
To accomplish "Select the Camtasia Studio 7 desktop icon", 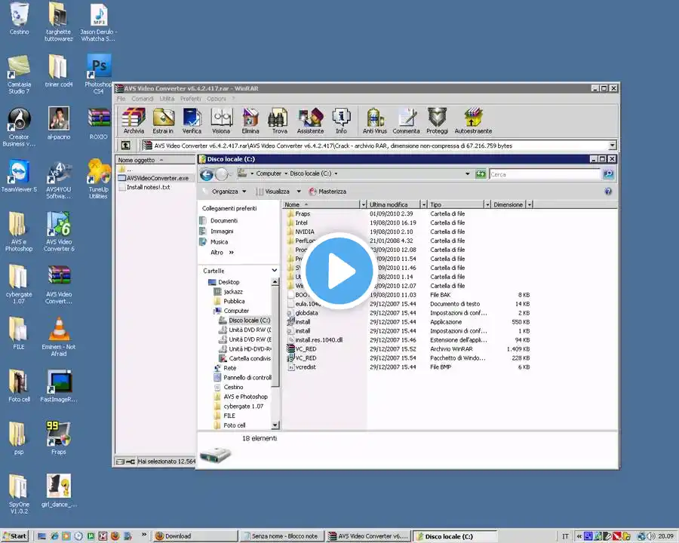I will 19,75.
